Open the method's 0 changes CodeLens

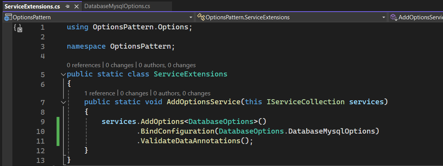[x=134, y=93]
